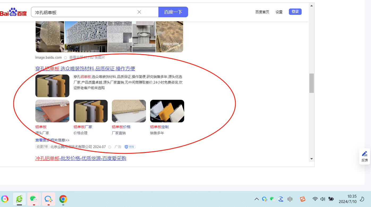
Task: Open WeChat from the taskbar
Action: [34, 199]
